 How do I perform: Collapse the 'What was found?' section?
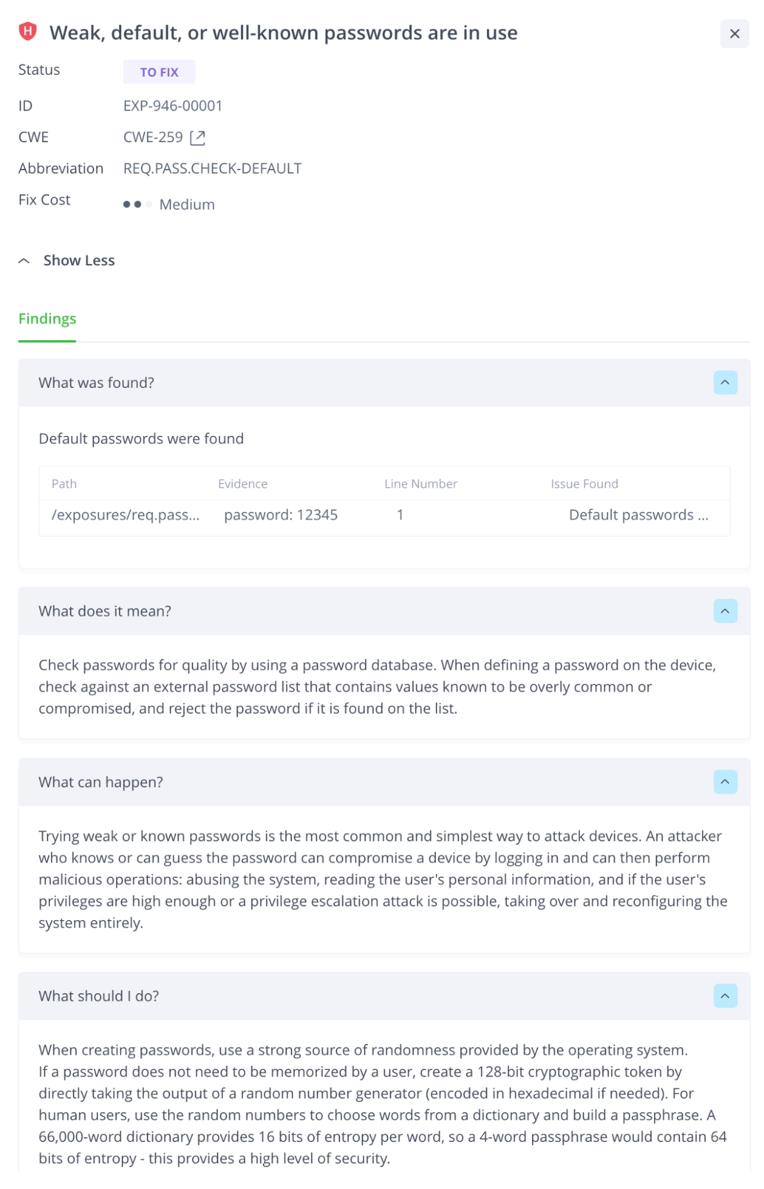[725, 382]
